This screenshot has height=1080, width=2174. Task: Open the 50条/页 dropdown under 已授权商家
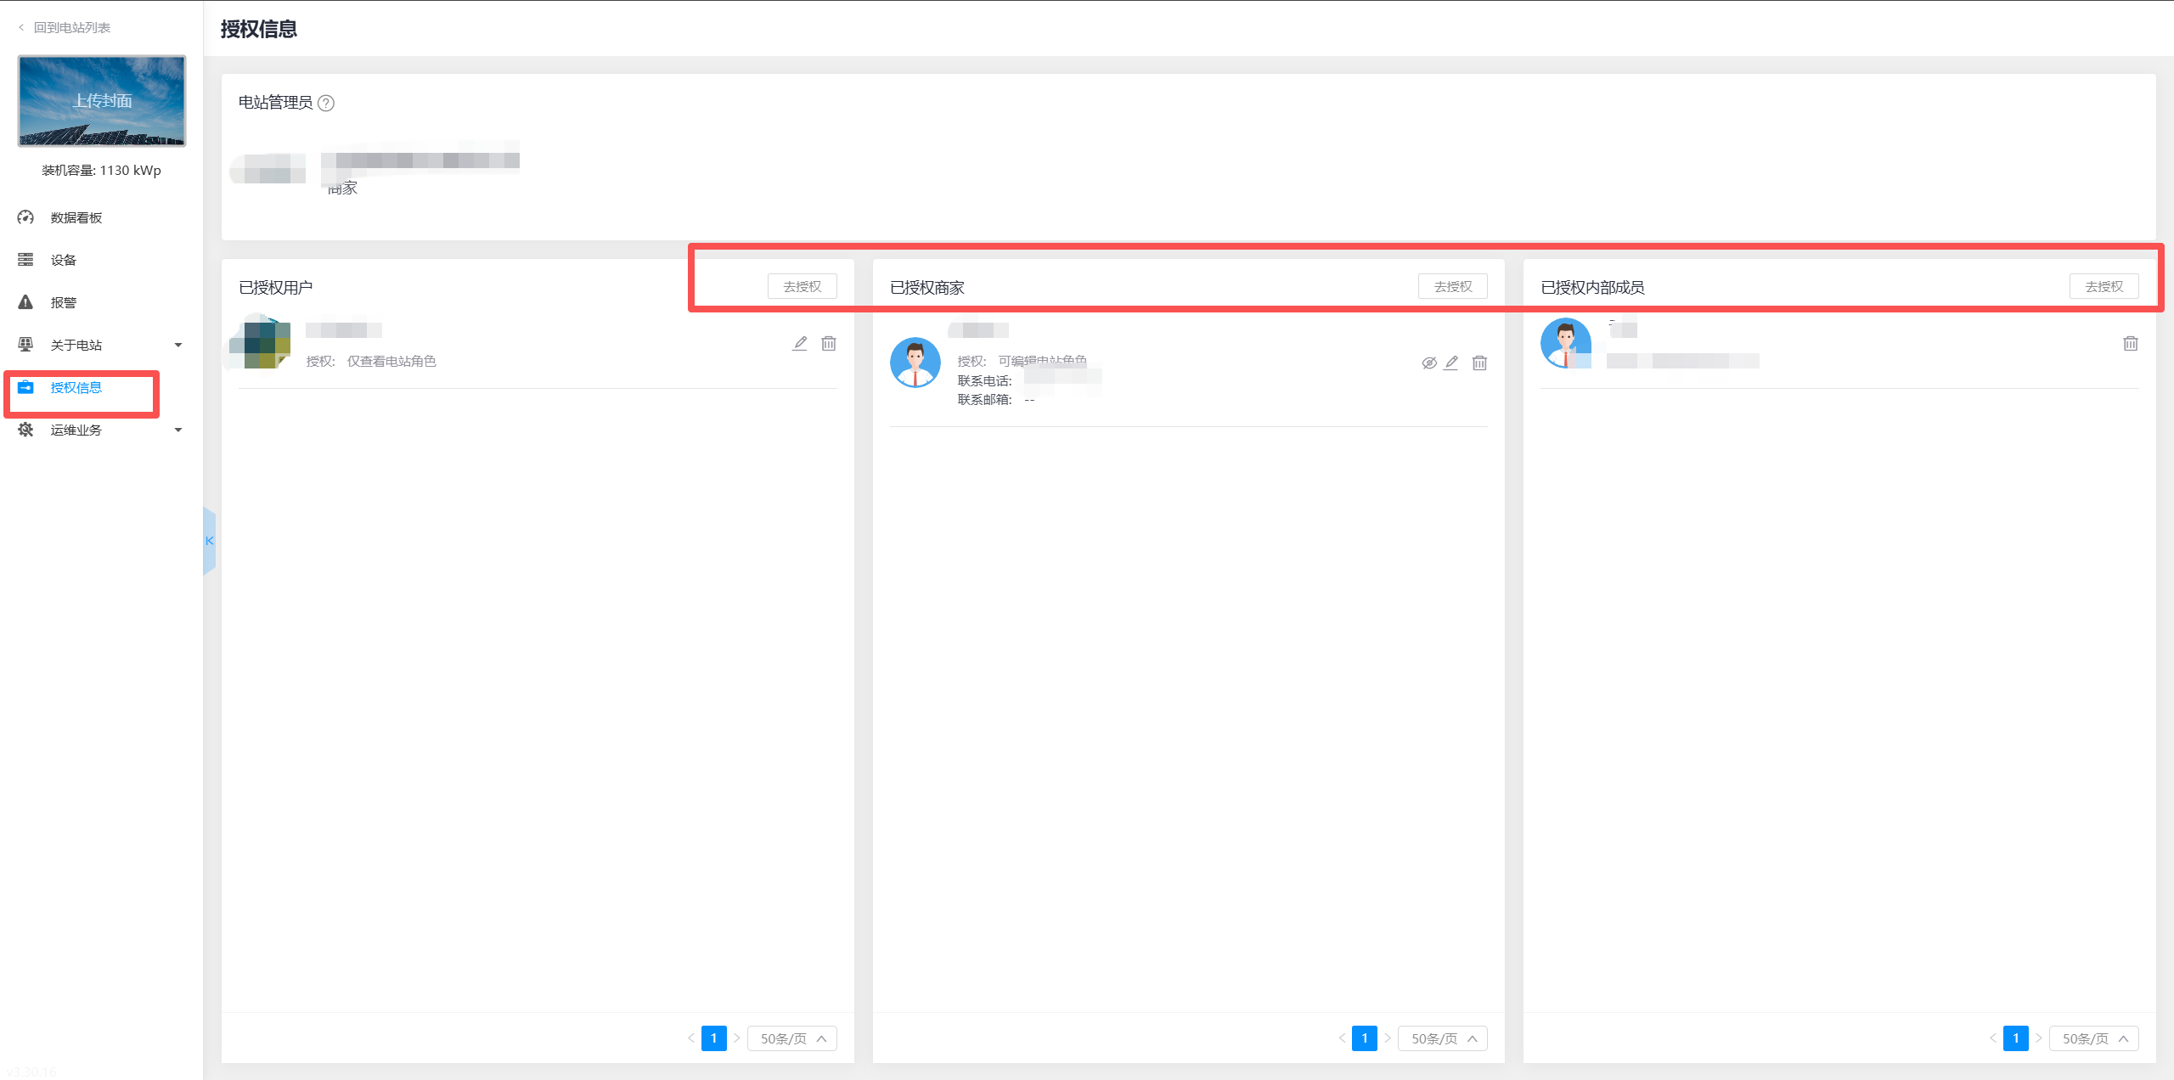(1443, 1038)
